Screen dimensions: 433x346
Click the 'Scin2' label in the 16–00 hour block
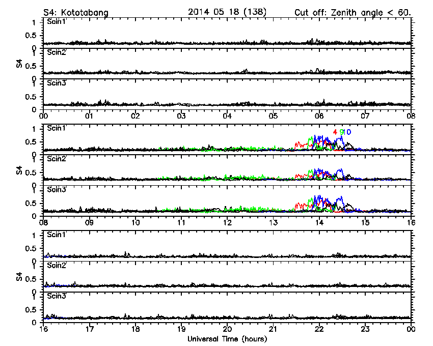click(57, 265)
